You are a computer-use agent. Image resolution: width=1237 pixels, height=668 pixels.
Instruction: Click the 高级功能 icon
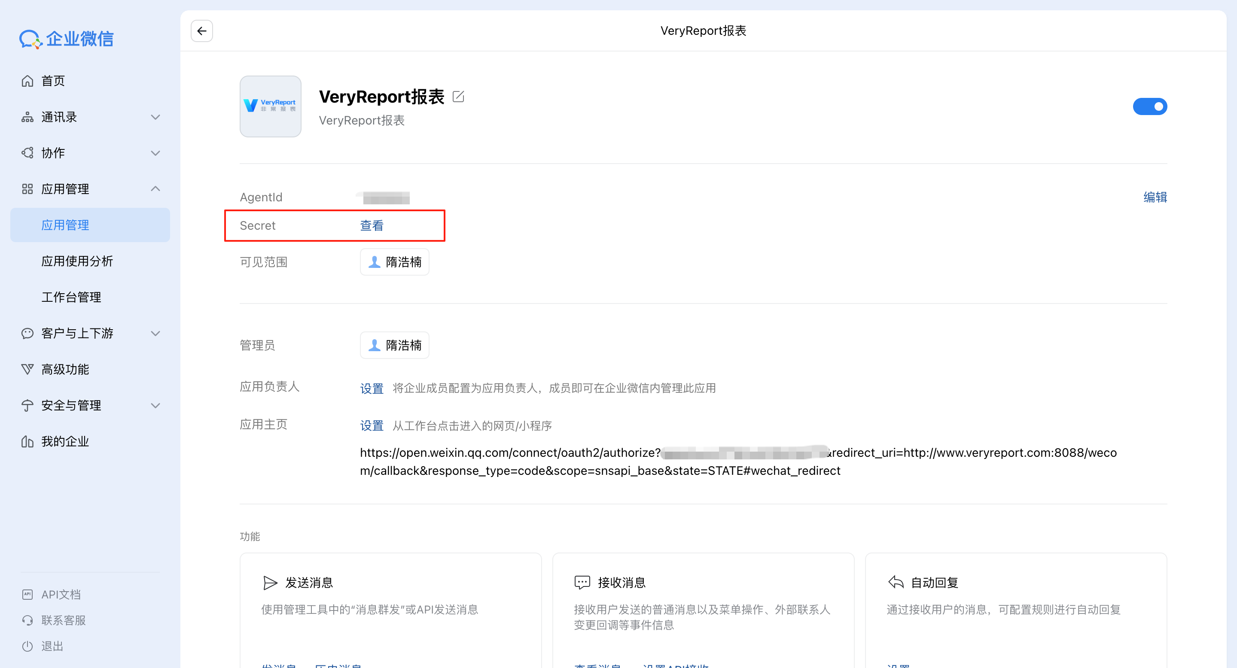pos(27,369)
